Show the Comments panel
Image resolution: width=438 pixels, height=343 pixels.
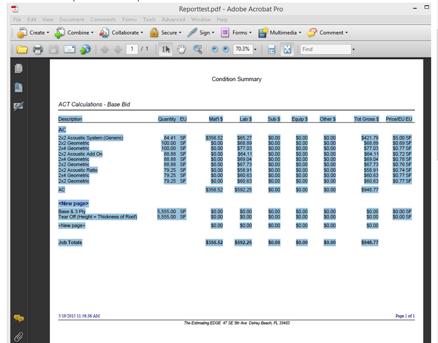click(x=18, y=318)
